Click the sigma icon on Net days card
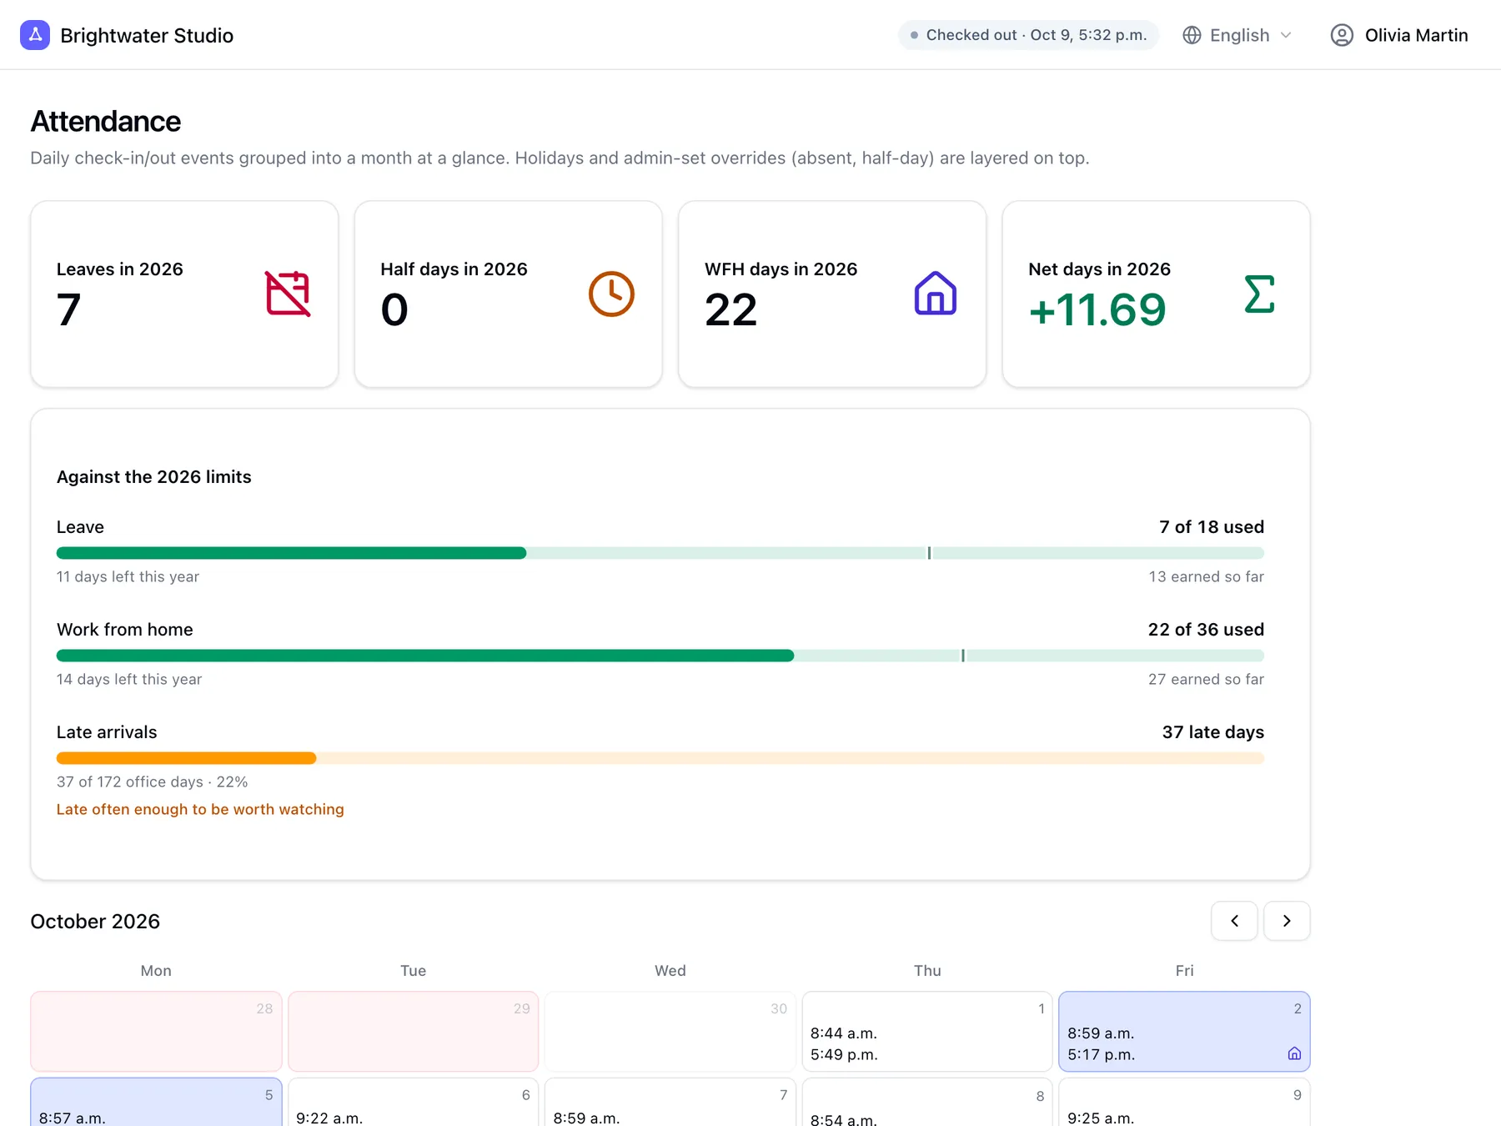Viewport: 1501px width, 1126px height. [1259, 294]
